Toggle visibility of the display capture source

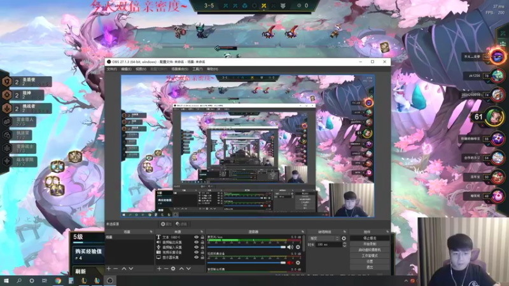point(196,257)
